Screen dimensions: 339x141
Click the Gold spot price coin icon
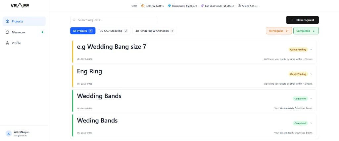click(143, 6)
